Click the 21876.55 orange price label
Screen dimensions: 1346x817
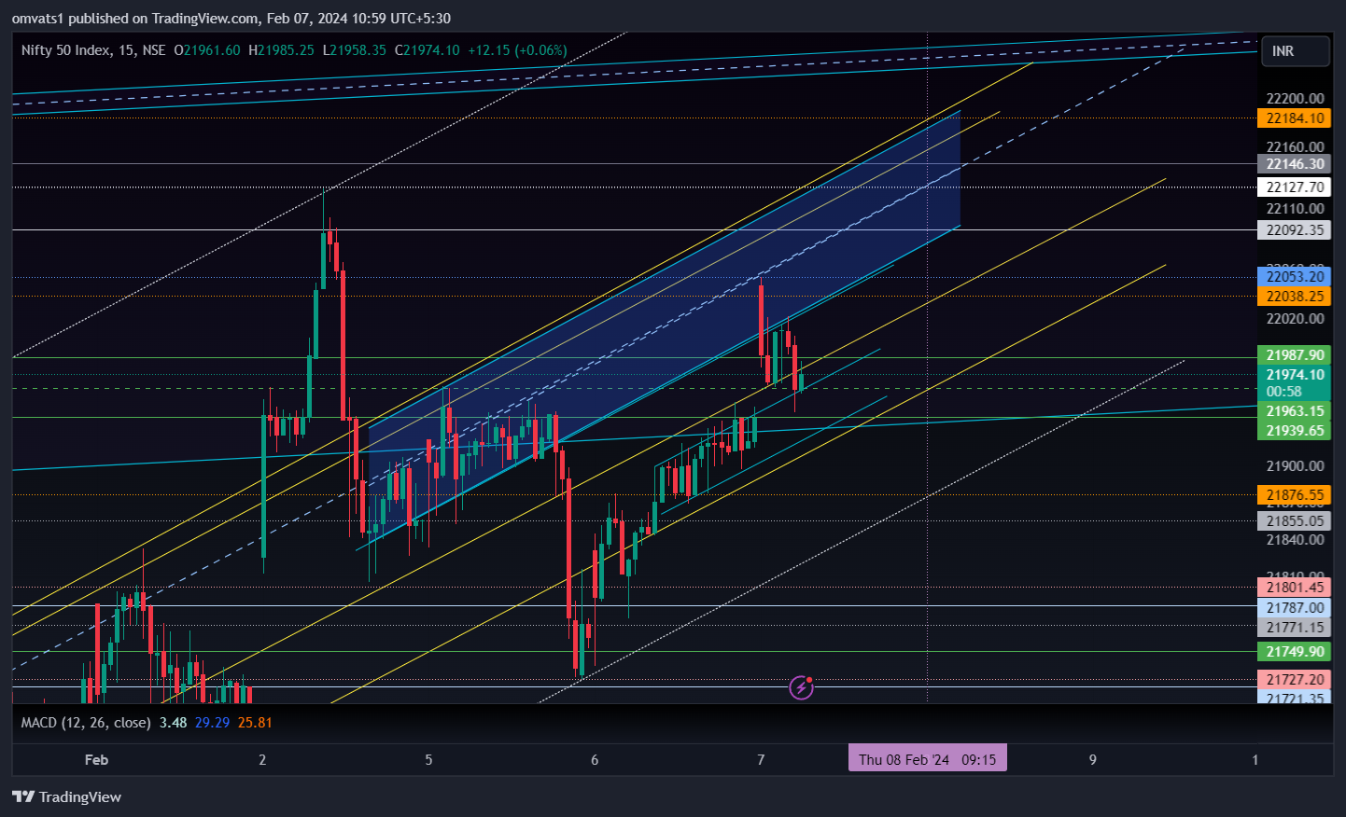(x=1294, y=495)
